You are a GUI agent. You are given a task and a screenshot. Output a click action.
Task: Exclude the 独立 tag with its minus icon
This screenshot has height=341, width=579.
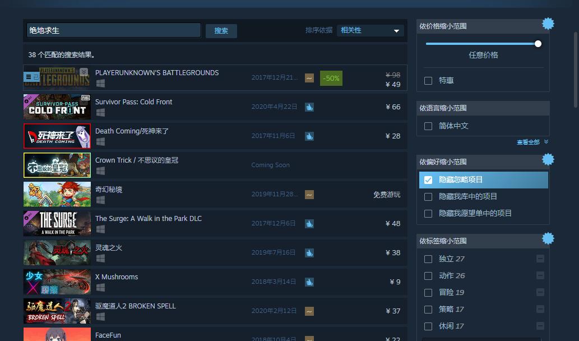540,259
